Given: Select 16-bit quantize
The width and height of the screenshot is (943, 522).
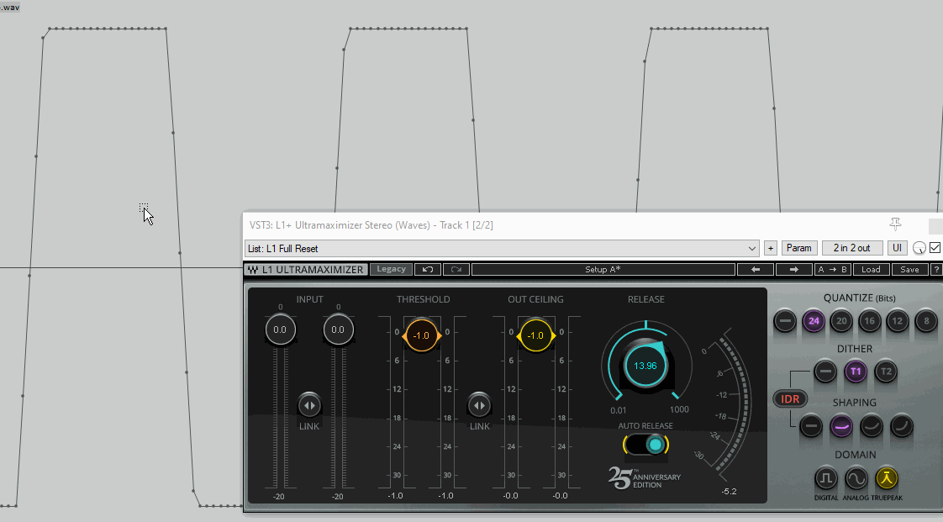Looking at the screenshot, I should pyautogui.click(x=870, y=320).
